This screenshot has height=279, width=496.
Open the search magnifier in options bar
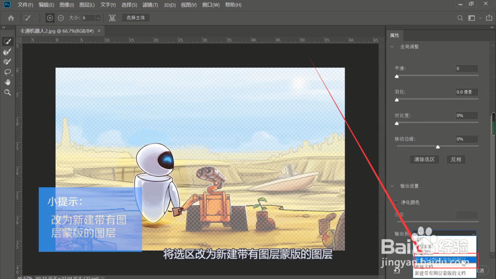(460, 18)
